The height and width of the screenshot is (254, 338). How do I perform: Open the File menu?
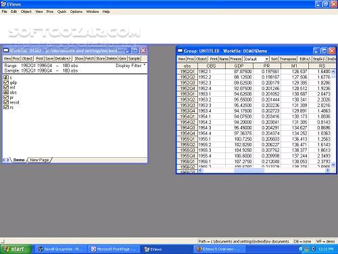point(4,12)
